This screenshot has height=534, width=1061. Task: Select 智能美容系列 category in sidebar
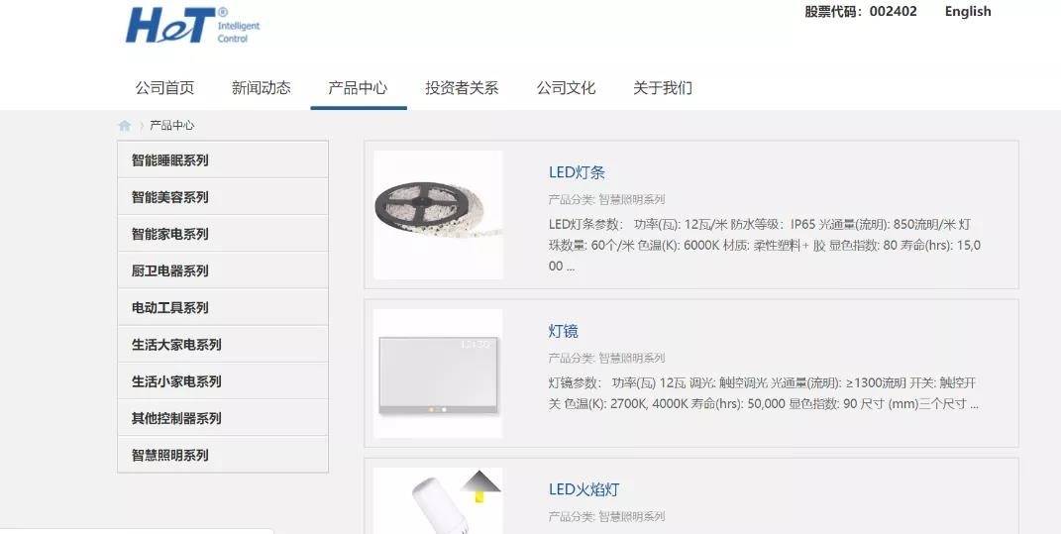tap(223, 197)
